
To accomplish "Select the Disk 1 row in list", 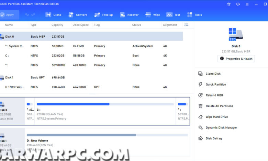I will coord(91,77).
